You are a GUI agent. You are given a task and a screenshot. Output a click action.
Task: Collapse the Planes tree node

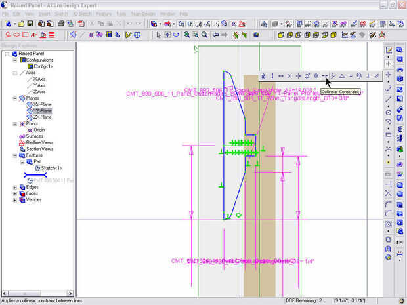[x=15, y=98]
